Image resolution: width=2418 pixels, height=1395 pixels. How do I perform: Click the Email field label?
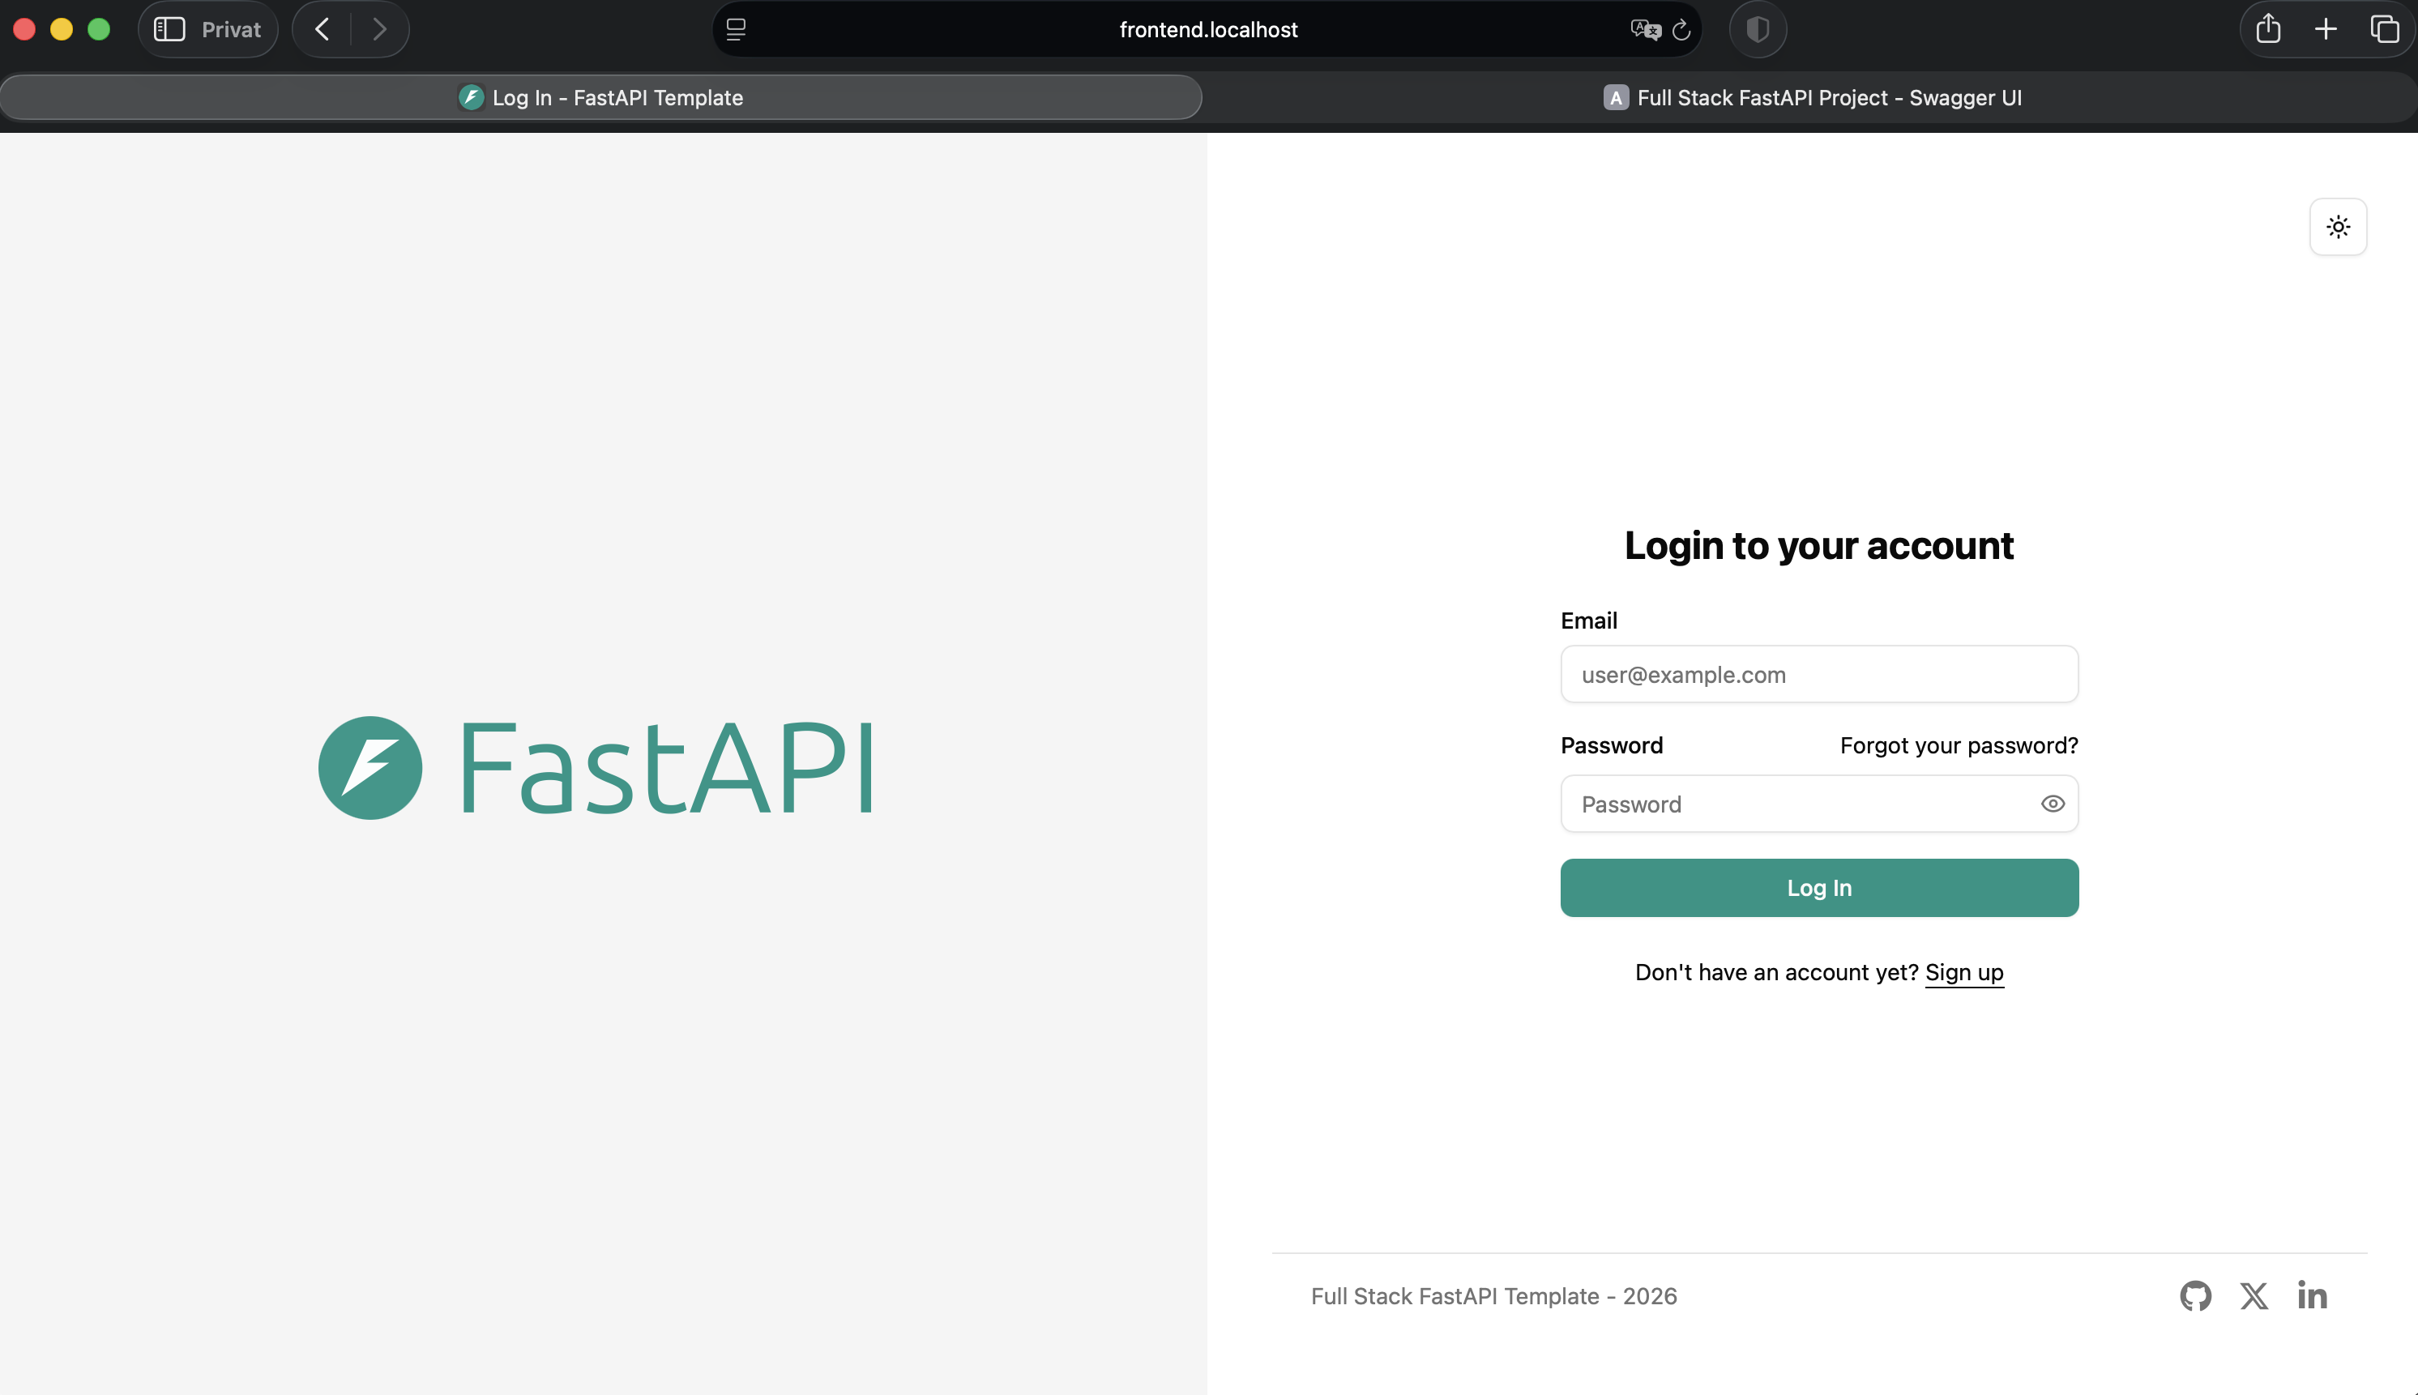click(1588, 621)
